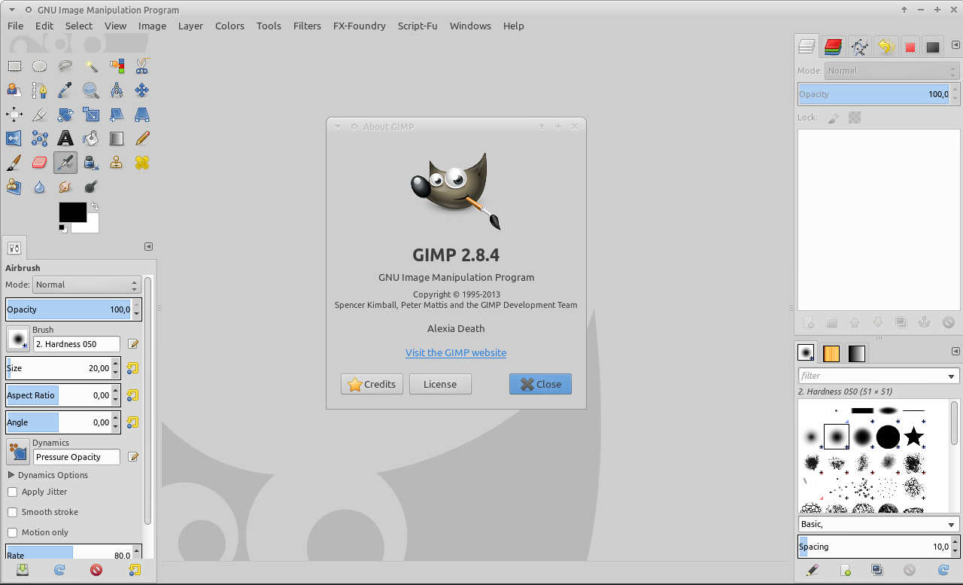Image resolution: width=963 pixels, height=585 pixels.
Task: Open the Filters menu
Action: point(307,26)
